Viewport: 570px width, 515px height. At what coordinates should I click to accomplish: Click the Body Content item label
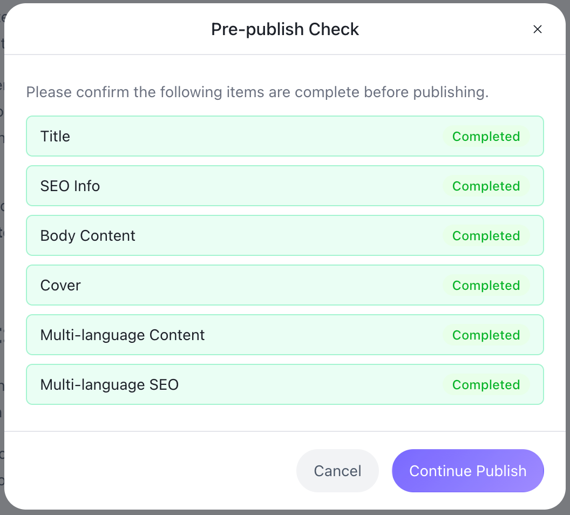click(x=88, y=235)
